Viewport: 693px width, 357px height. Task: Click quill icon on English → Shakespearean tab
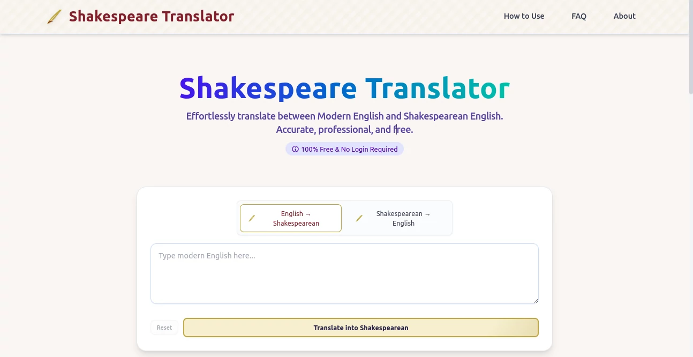252,218
